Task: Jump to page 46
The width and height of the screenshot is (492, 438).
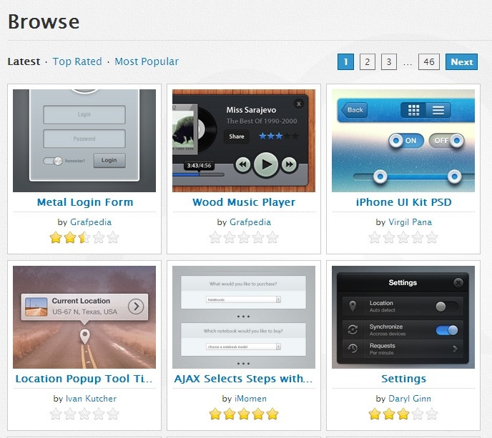Action: click(428, 61)
